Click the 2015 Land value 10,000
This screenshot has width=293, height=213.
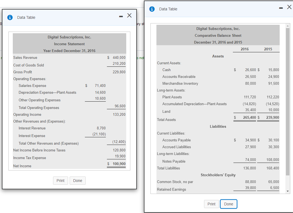(274, 110)
